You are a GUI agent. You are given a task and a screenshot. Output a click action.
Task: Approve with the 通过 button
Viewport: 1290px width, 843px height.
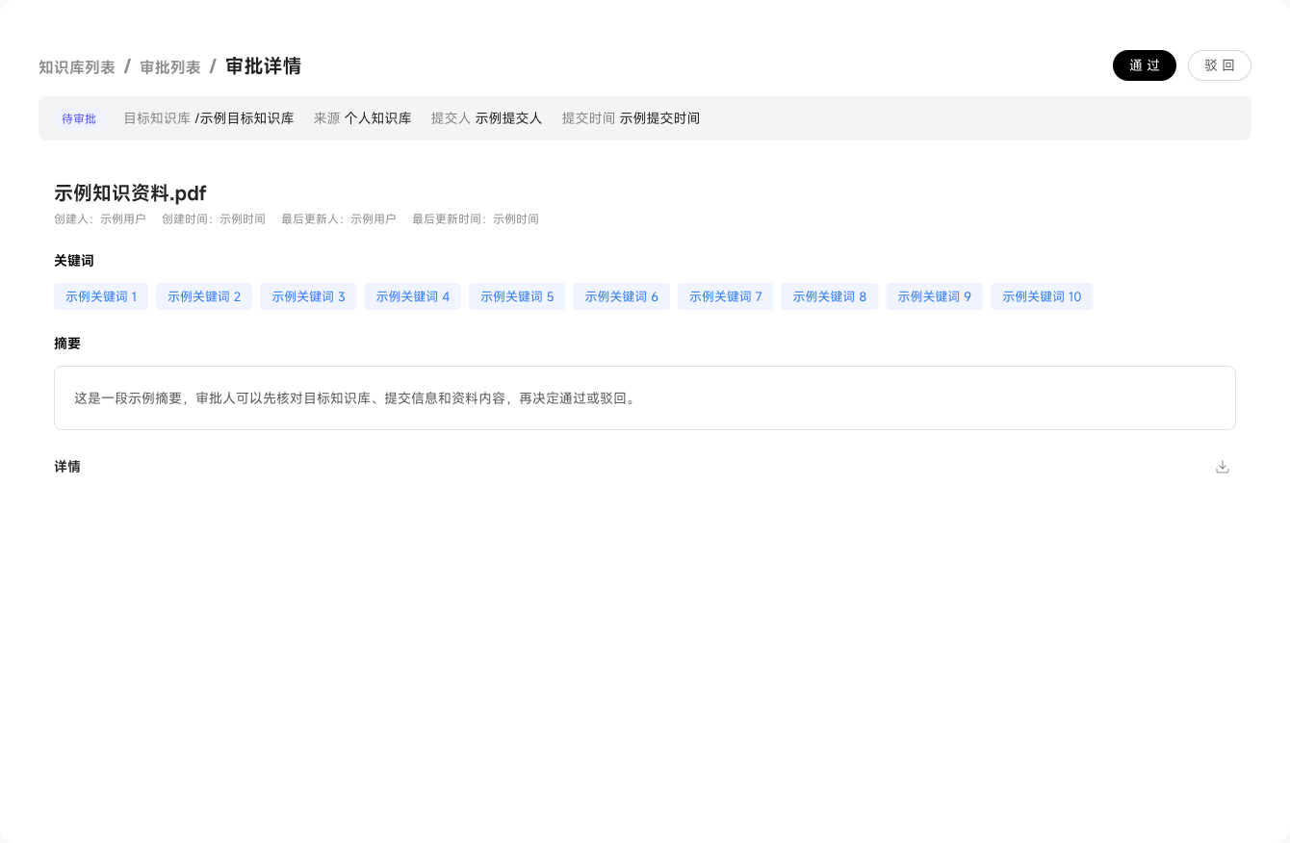[x=1145, y=65]
